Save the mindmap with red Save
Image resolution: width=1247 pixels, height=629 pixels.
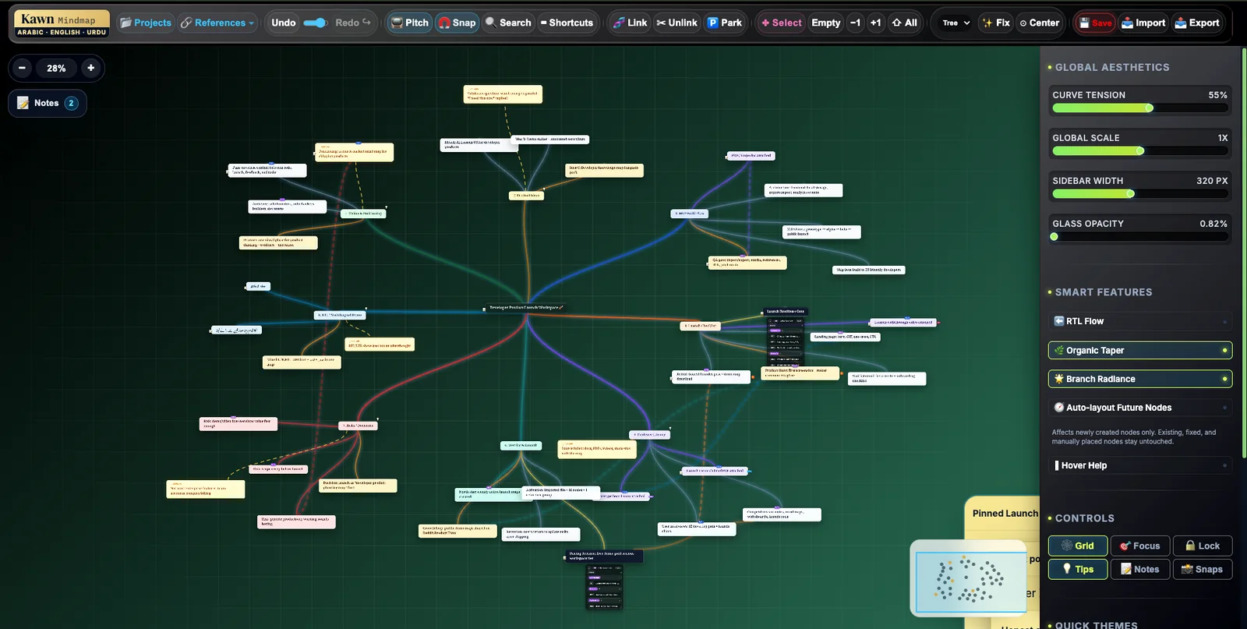[x=1095, y=23]
